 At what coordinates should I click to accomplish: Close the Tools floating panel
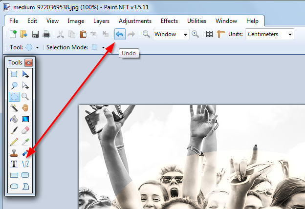[x=28, y=63]
